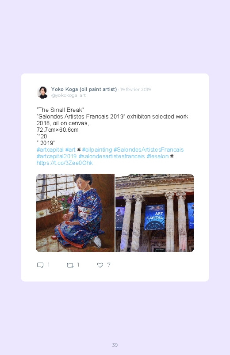230x355 pixels.
Task: Open the #artcapital hashtag
Action: 50,150
